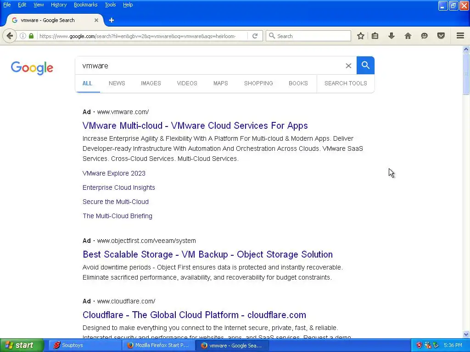Screen dimensions: 470x352
Task: Click the scrollbar down arrow
Action: coord(466,334)
